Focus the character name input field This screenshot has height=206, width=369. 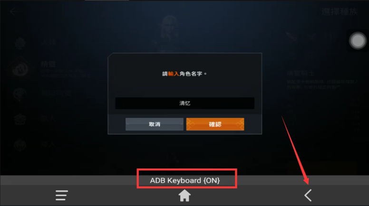(184, 103)
